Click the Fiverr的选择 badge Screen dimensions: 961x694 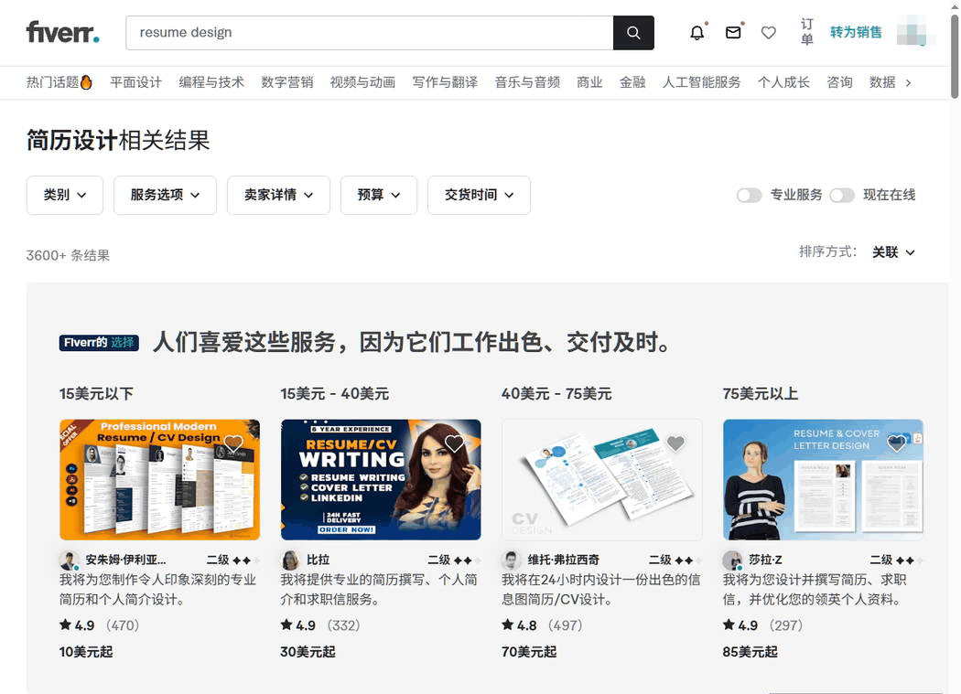99,342
